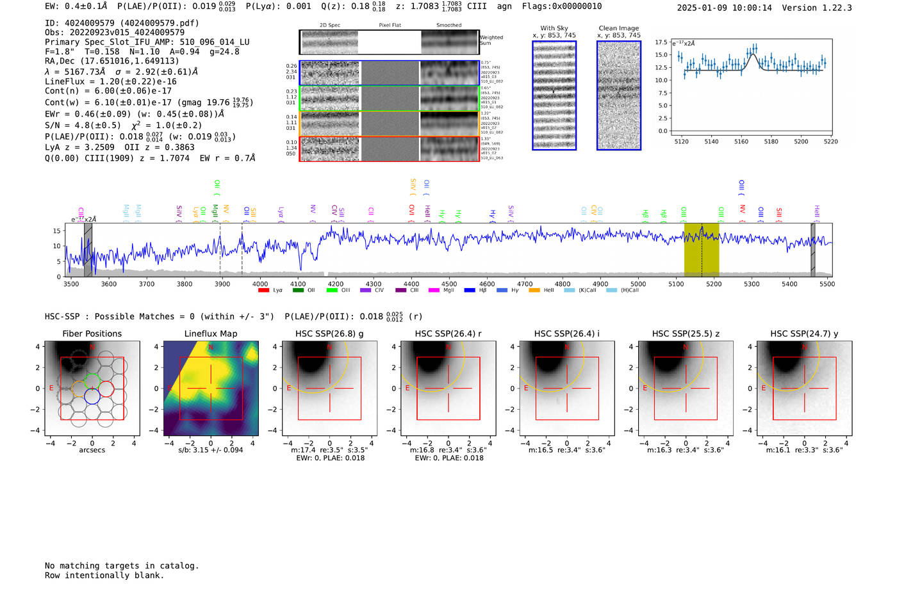Click the With Sky CCD image
Screen dimensions: 897x610
click(554, 95)
